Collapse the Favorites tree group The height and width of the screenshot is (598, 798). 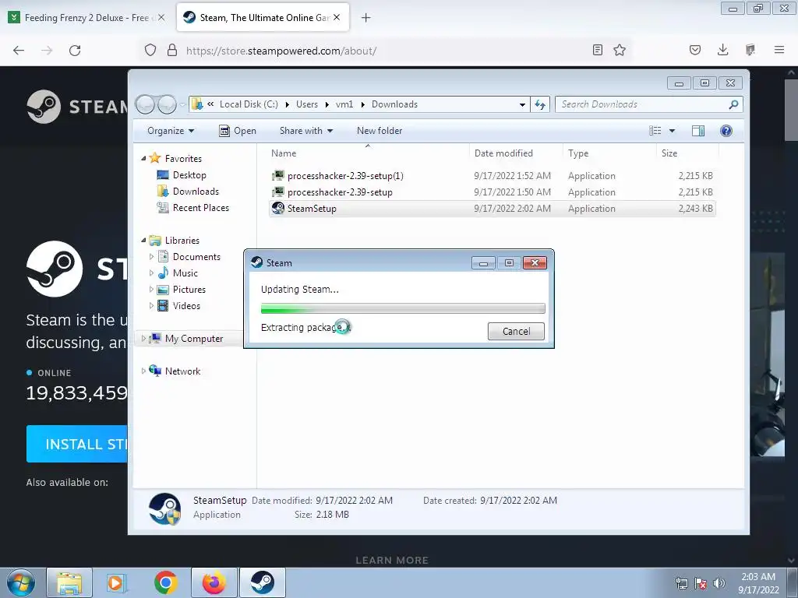[143, 159]
